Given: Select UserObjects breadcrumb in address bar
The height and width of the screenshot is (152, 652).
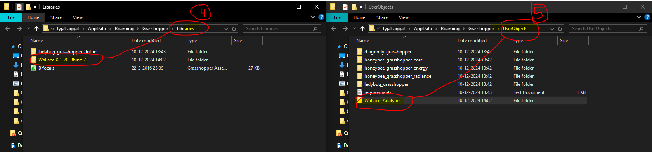Looking at the screenshot, I should (515, 29).
